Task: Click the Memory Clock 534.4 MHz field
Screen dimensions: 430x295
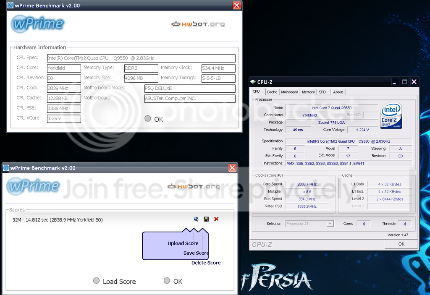Action: (x=218, y=68)
